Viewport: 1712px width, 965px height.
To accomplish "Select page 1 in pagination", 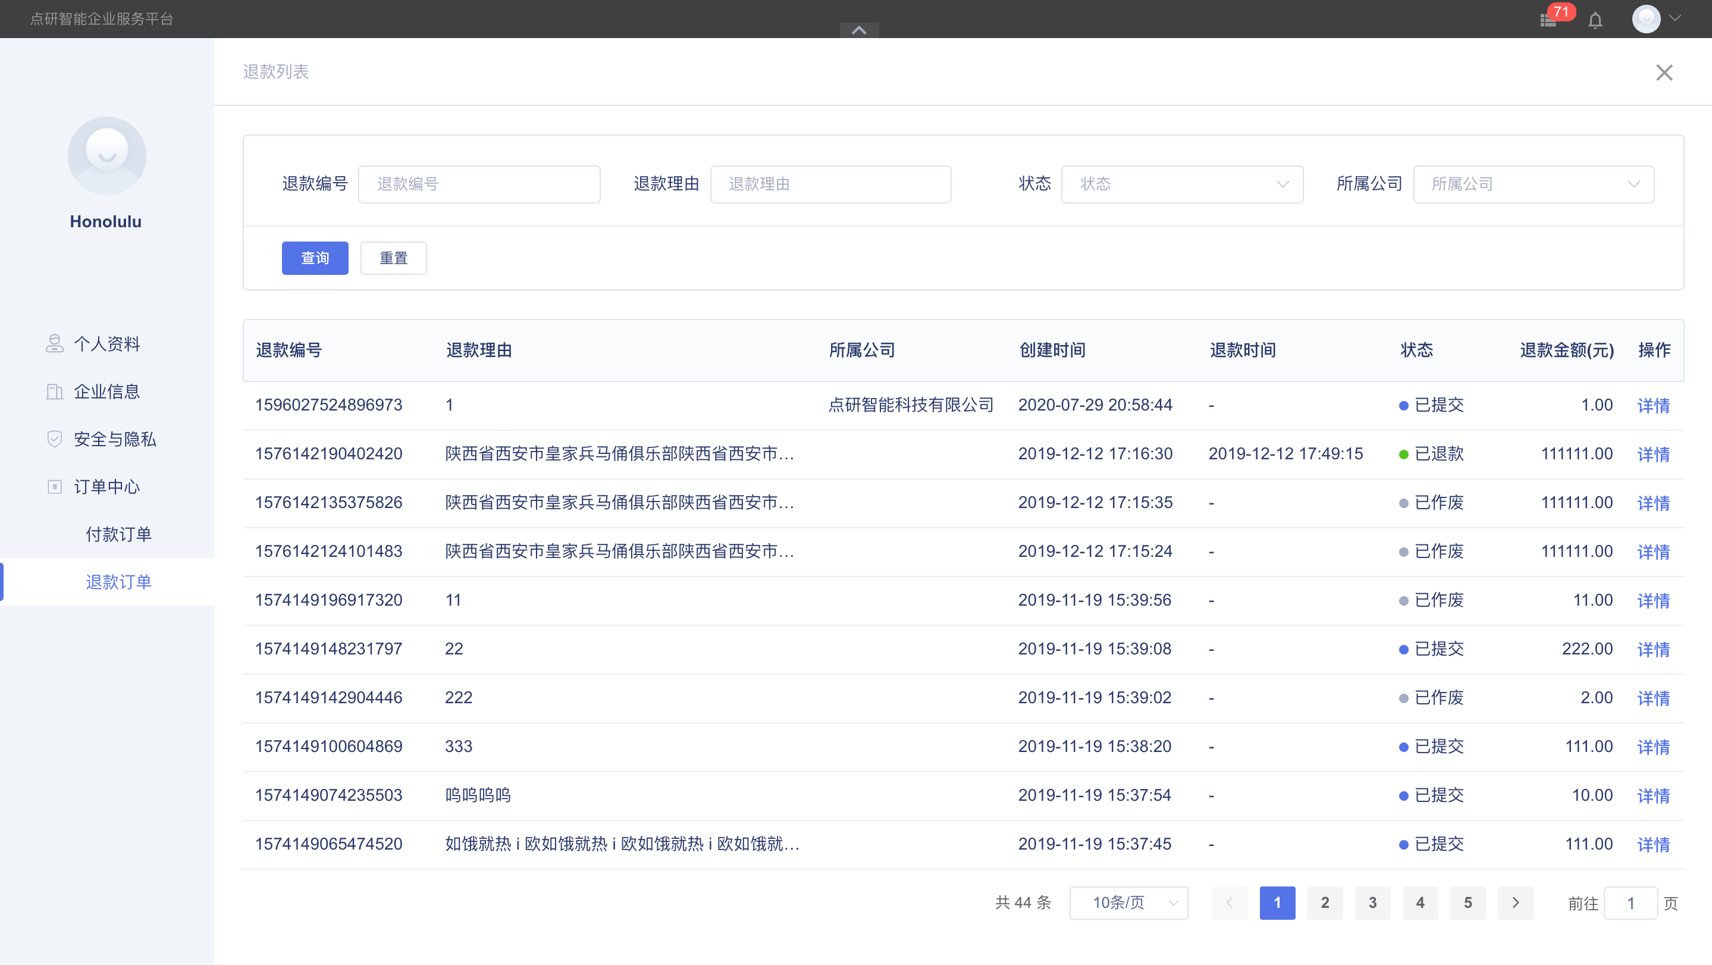I will point(1277,903).
